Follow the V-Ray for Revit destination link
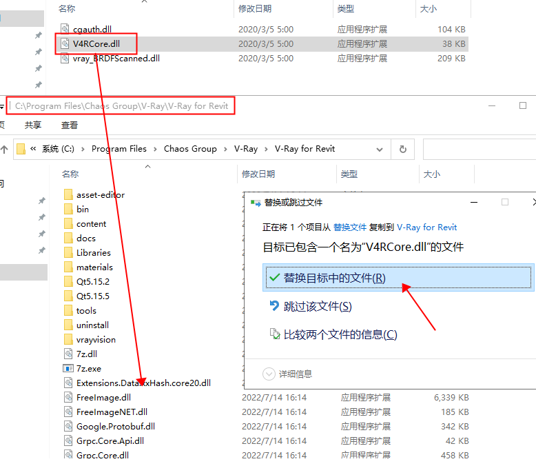Viewport: 536px width, 466px height. (426, 227)
